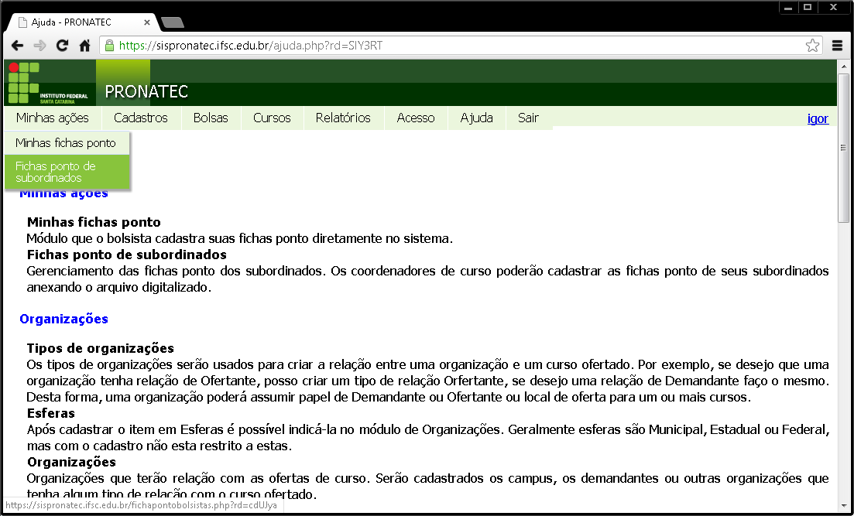
Task: View site security via the HTTPS padlock
Action: [108, 46]
